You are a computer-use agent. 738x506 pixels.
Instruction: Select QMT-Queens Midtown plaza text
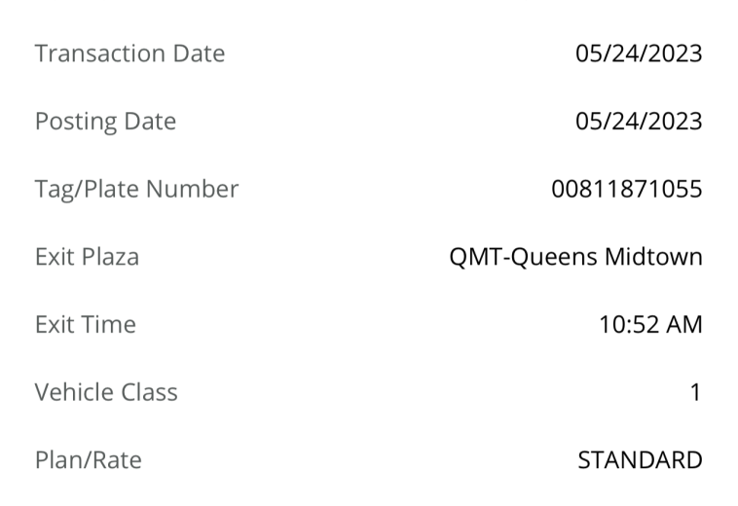(576, 257)
